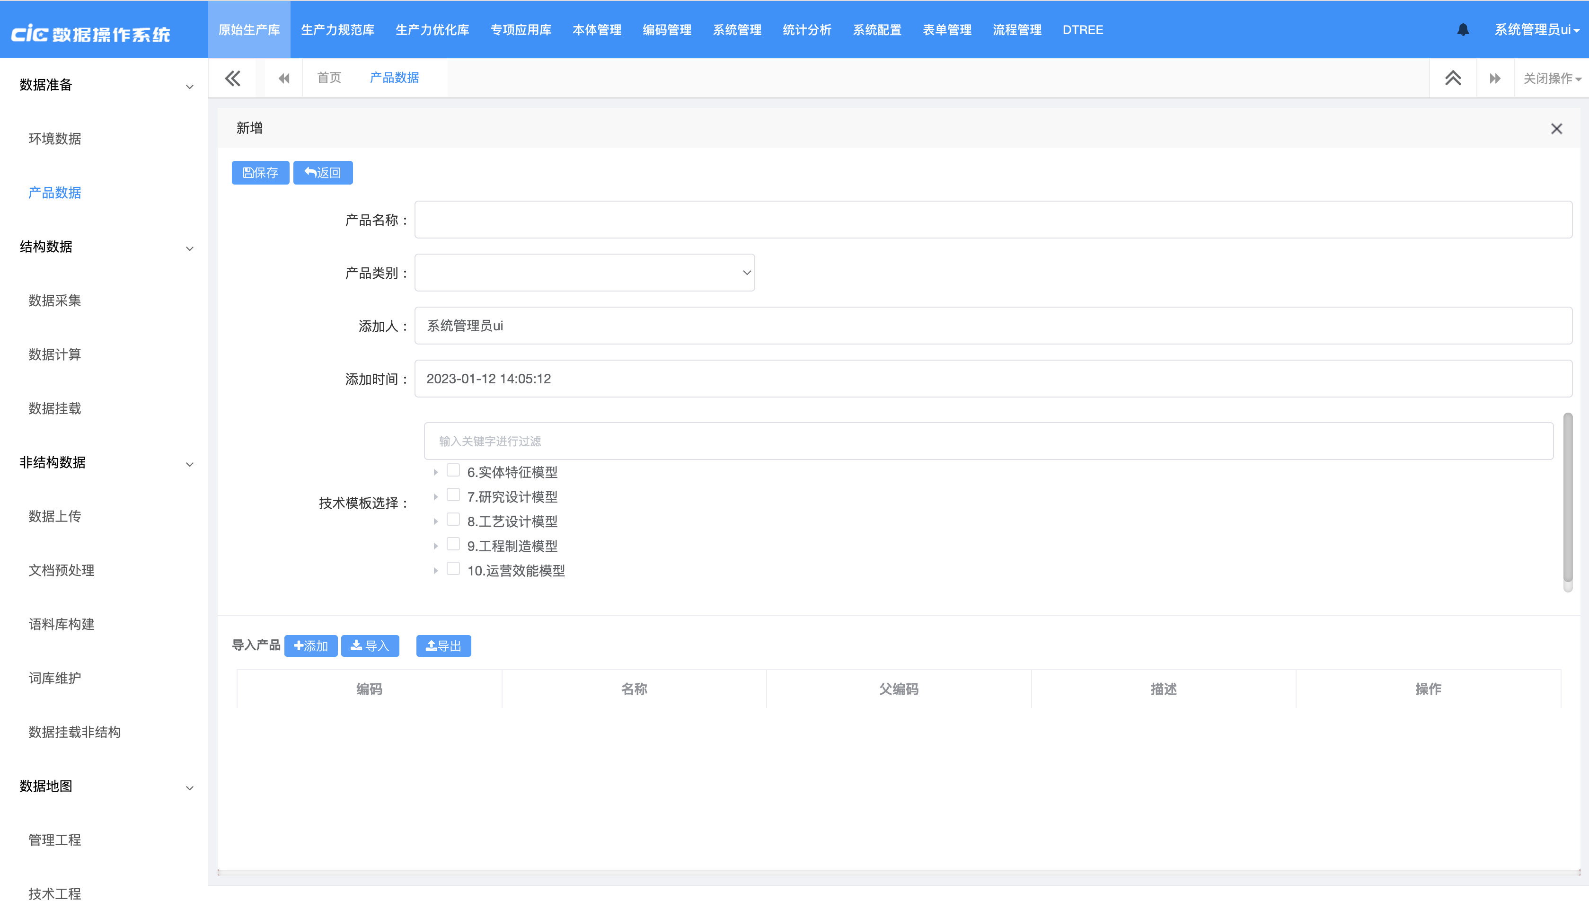Switch to the 首页 tab
This screenshot has width=1589, height=919.
pyautogui.click(x=329, y=78)
